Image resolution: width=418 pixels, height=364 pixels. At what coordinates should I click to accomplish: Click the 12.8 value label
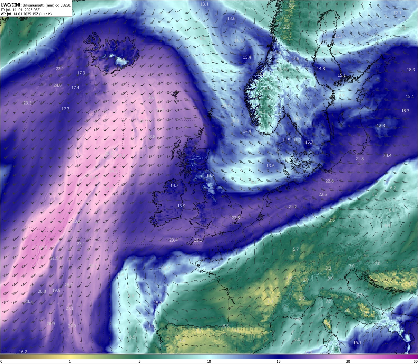[x=381, y=125]
